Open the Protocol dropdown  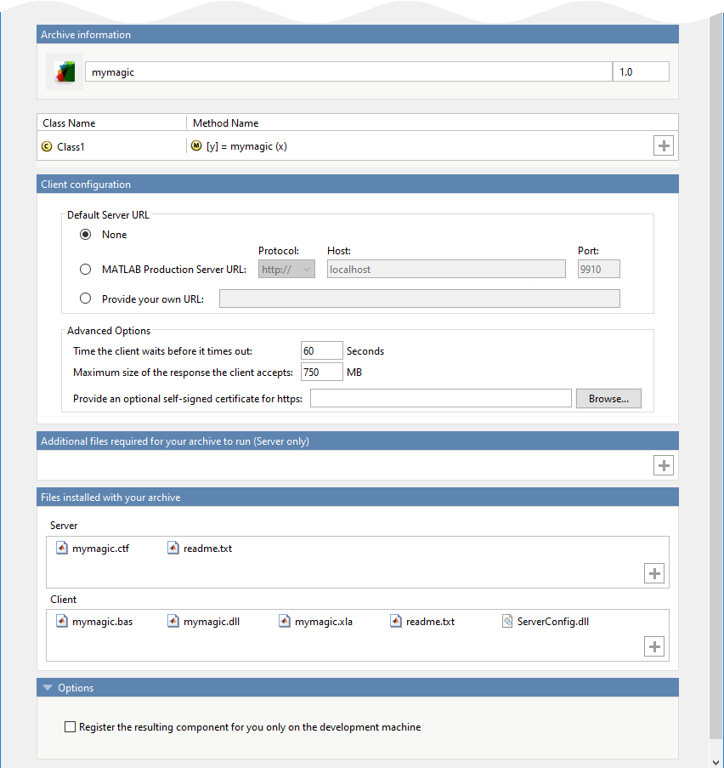[x=286, y=269]
